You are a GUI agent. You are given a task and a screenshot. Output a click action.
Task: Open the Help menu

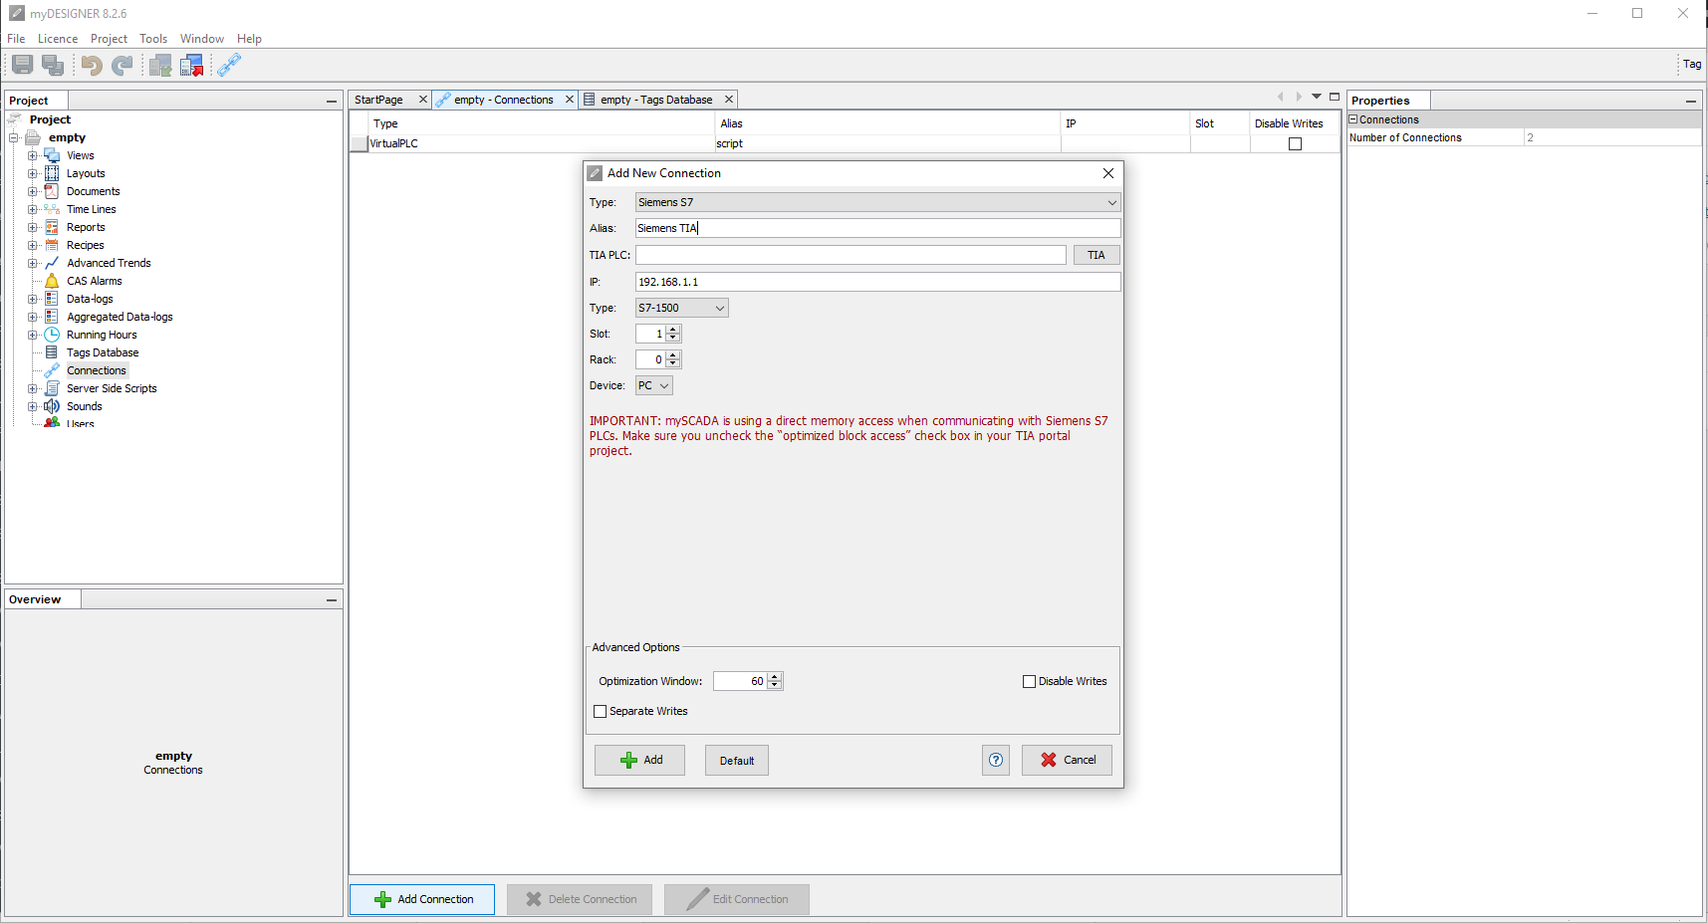click(249, 39)
